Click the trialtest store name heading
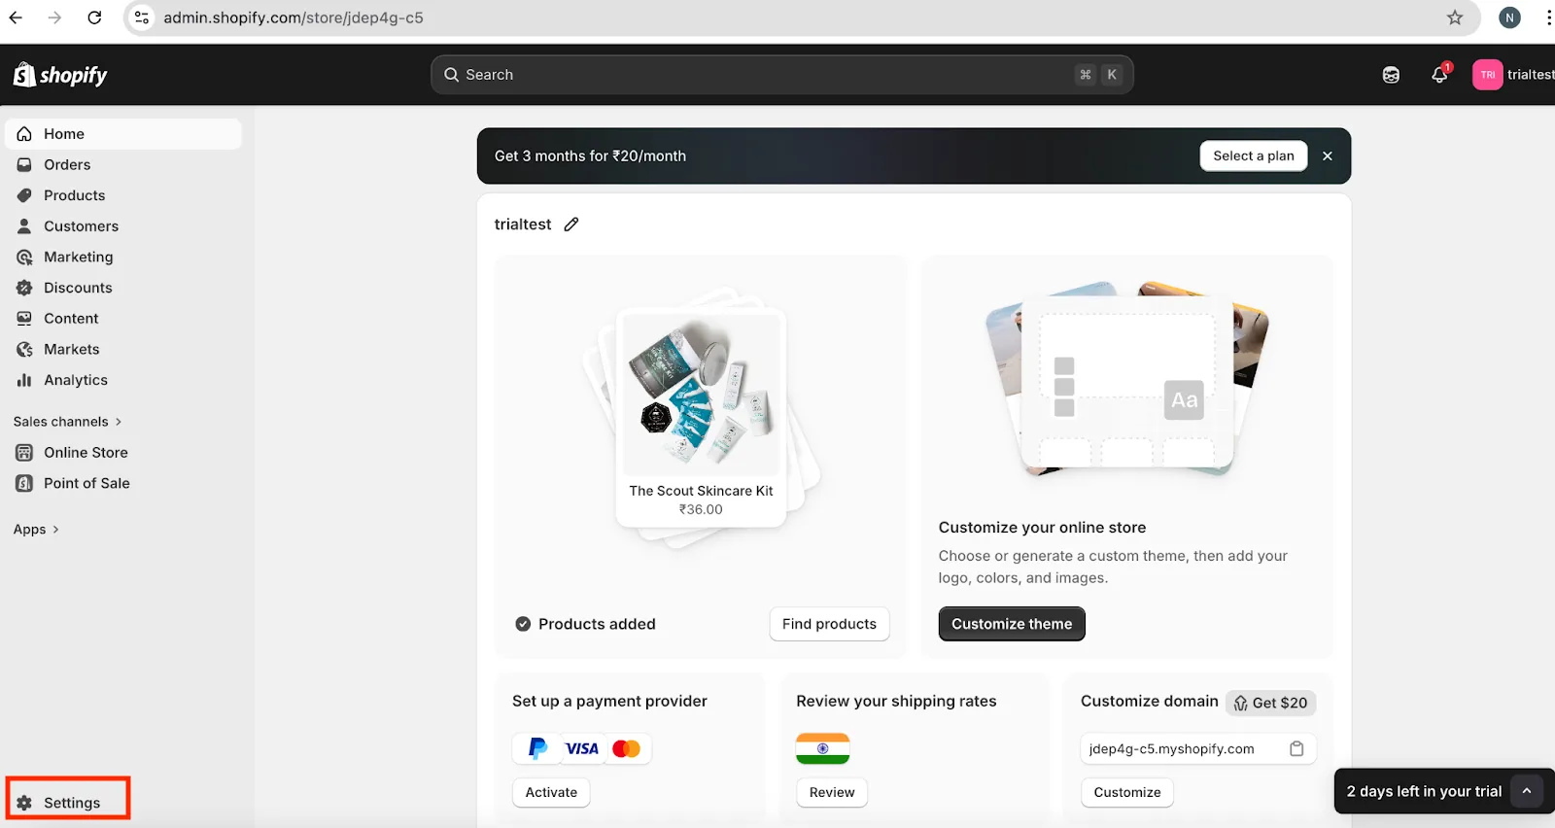The image size is (1555, 828). click(x=523, y=224)
